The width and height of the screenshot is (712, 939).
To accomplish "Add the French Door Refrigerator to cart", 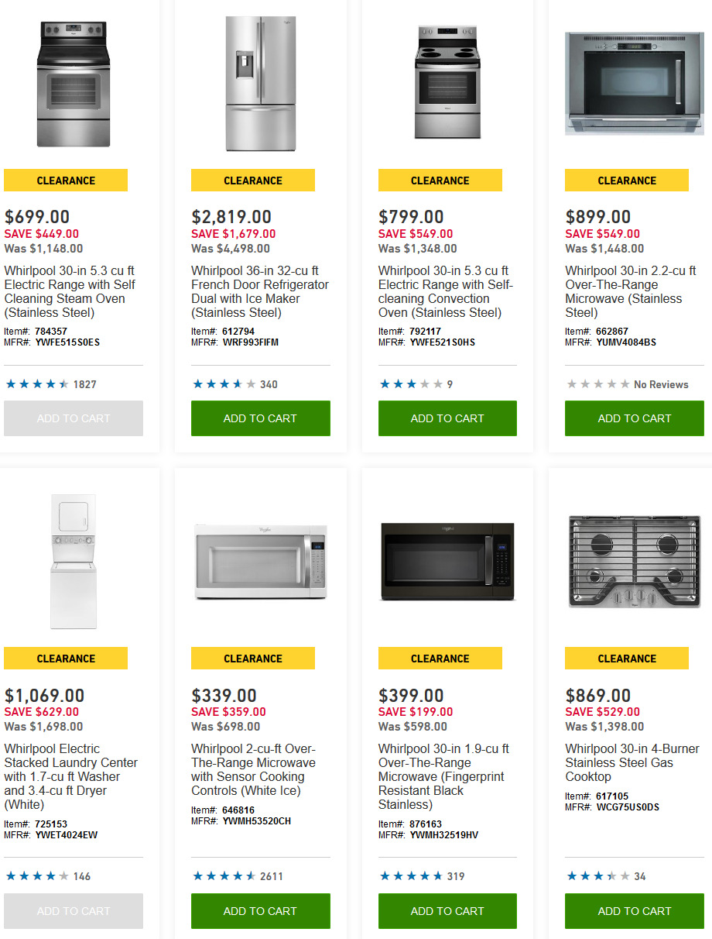I will coord(260,418).
